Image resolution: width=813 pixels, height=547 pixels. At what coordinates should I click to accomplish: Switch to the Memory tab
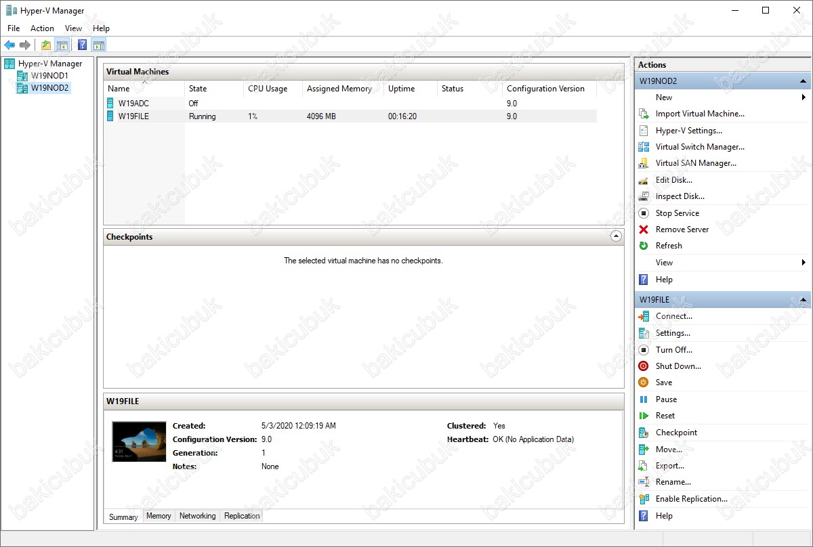point(159,516)
